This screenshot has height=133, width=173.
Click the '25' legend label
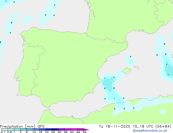click(x=53, y=132)
